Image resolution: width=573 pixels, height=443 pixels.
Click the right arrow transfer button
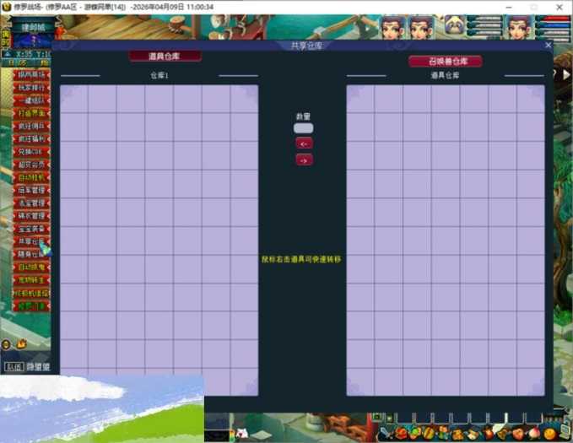click(304, 159)
